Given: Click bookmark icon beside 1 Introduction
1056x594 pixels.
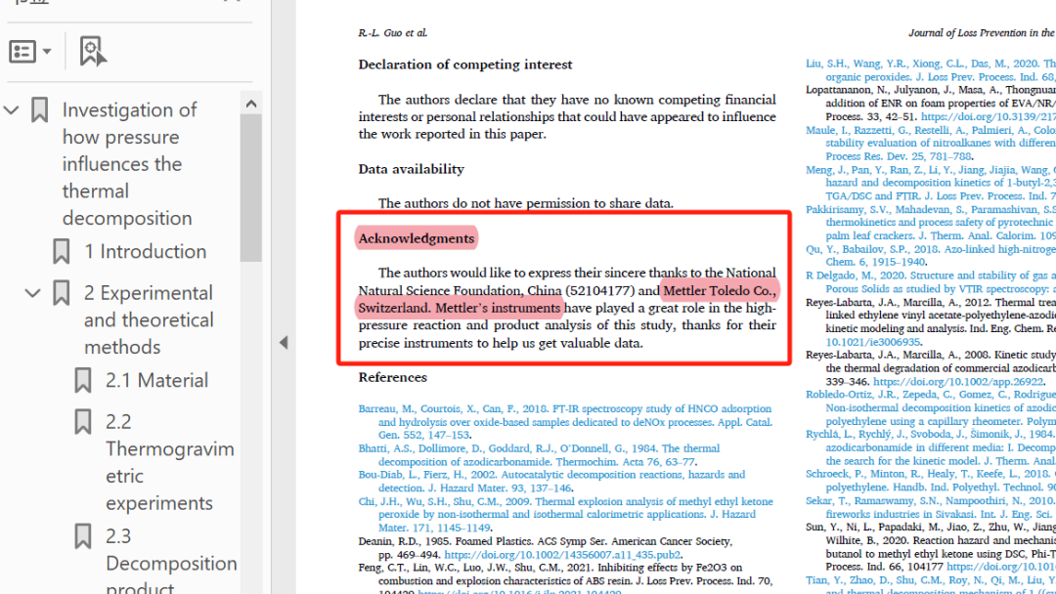Looking at the screenshot, I should pyautogui.click(x=62, y=252).
